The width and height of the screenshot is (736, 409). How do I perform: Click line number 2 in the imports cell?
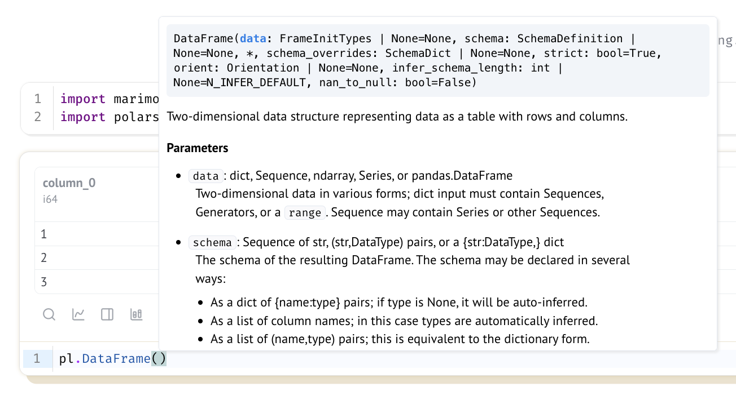38,117
